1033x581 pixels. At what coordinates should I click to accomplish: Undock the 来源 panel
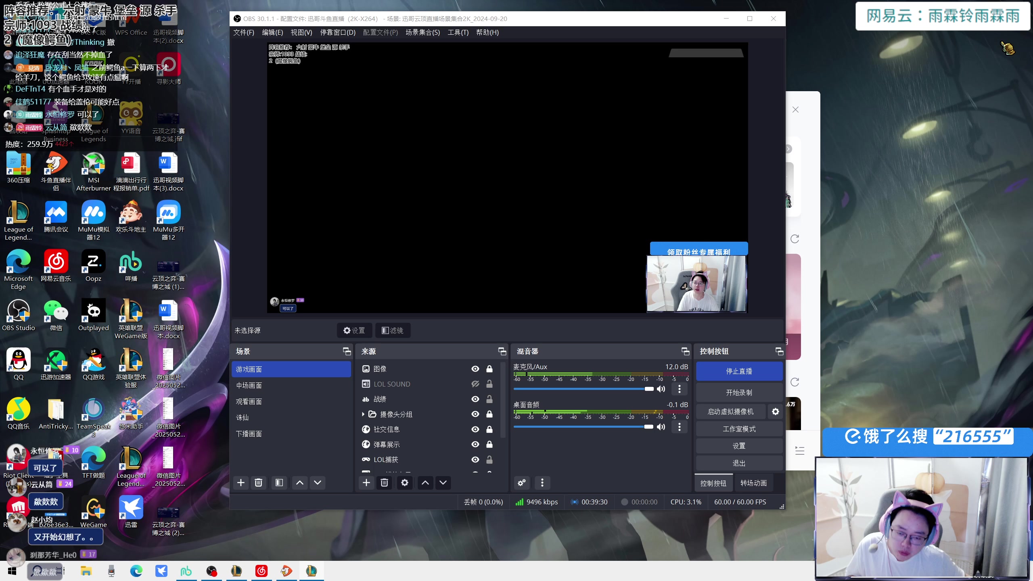[x=502, y=351]
